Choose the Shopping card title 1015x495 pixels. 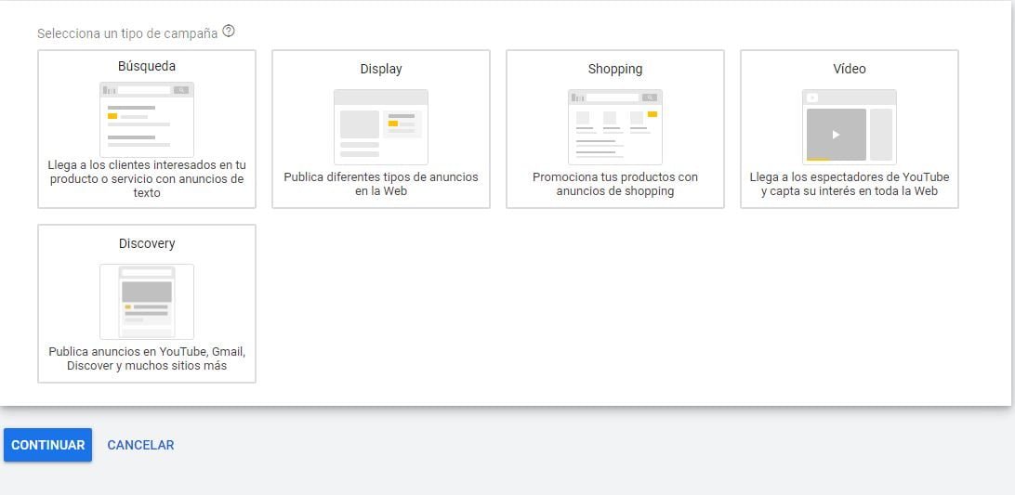pos(615,69)
